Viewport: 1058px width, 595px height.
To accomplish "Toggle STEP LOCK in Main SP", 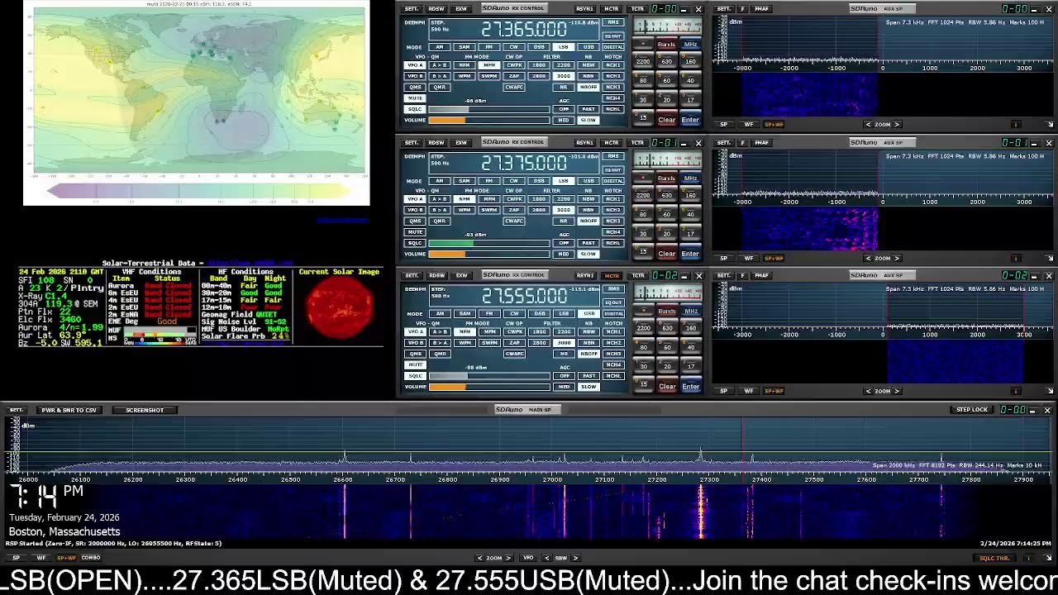I will [972, 410].
